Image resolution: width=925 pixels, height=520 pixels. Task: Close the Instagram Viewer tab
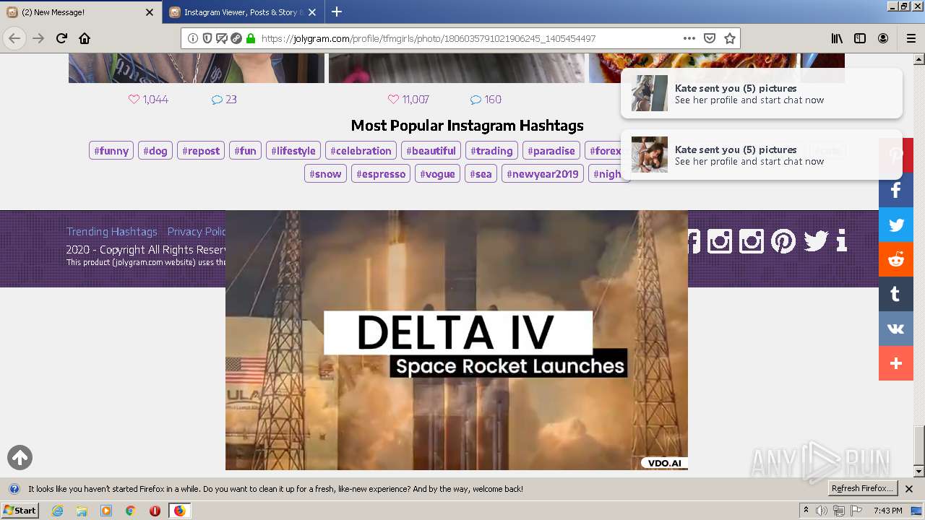(311, 12)
